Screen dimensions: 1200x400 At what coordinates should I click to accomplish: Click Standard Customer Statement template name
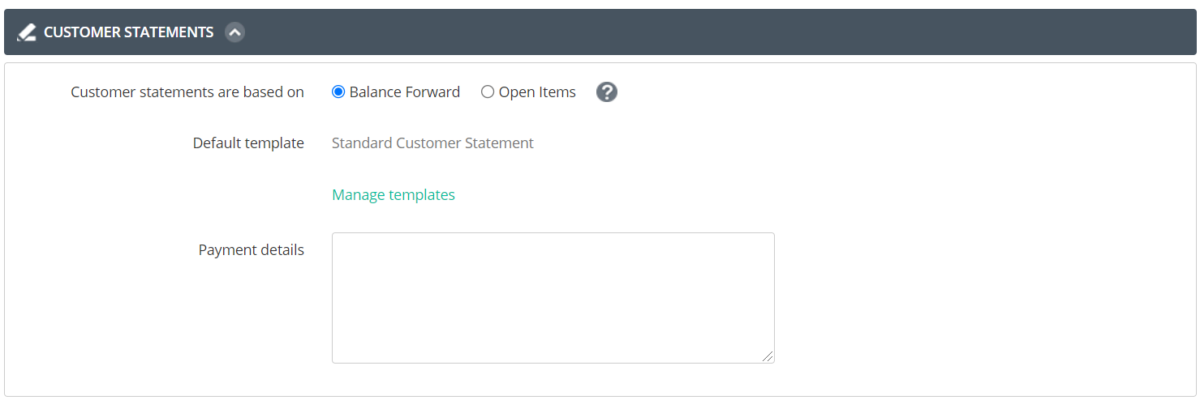(432, 143)
